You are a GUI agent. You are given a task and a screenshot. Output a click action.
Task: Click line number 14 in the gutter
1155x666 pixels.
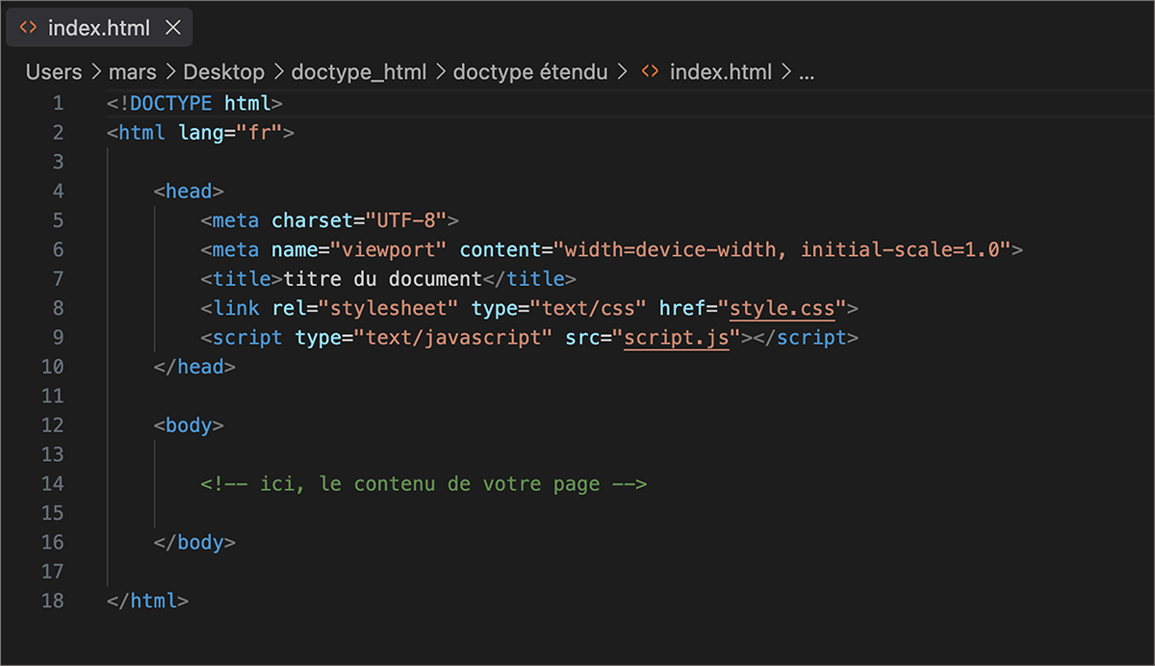pos(53,484)
